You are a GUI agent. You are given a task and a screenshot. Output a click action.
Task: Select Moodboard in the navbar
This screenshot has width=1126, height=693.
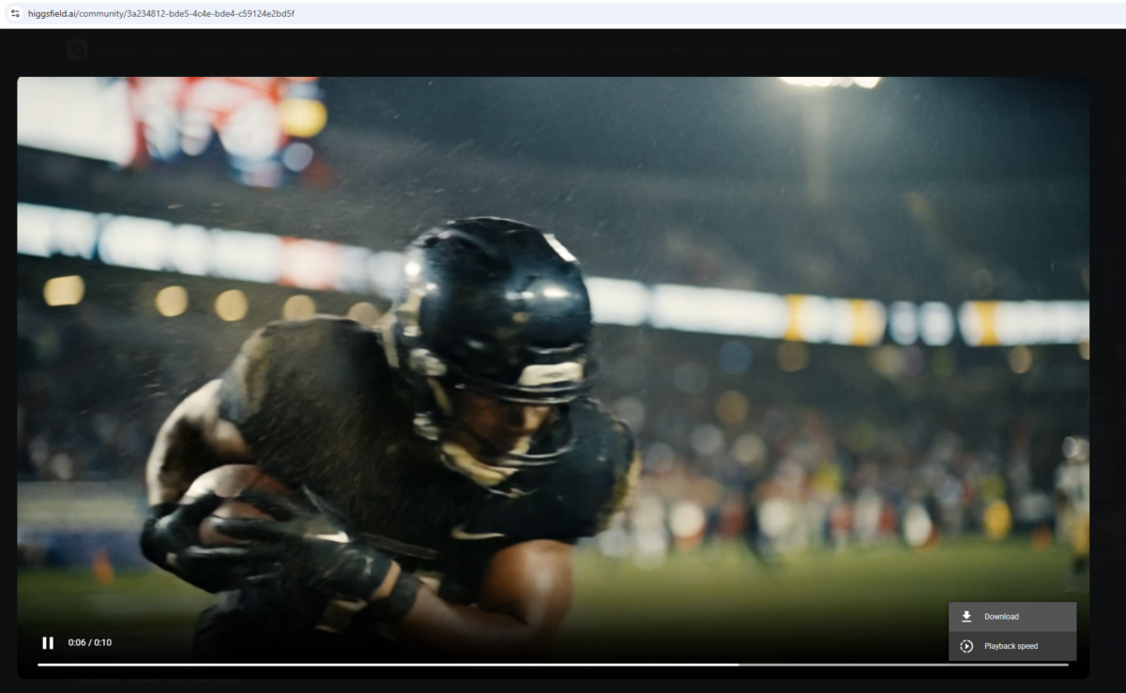(x=402, y=49)
